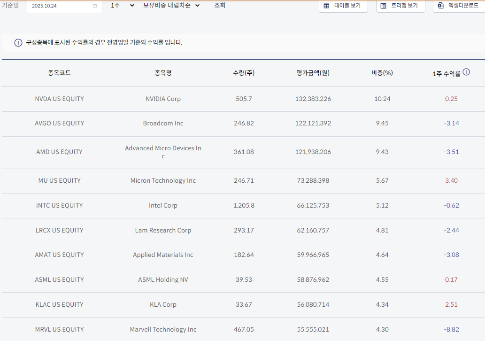Click Applied Materials Inc name cell
The height and width of the screenshot is (341, 485).
[163, 255]
